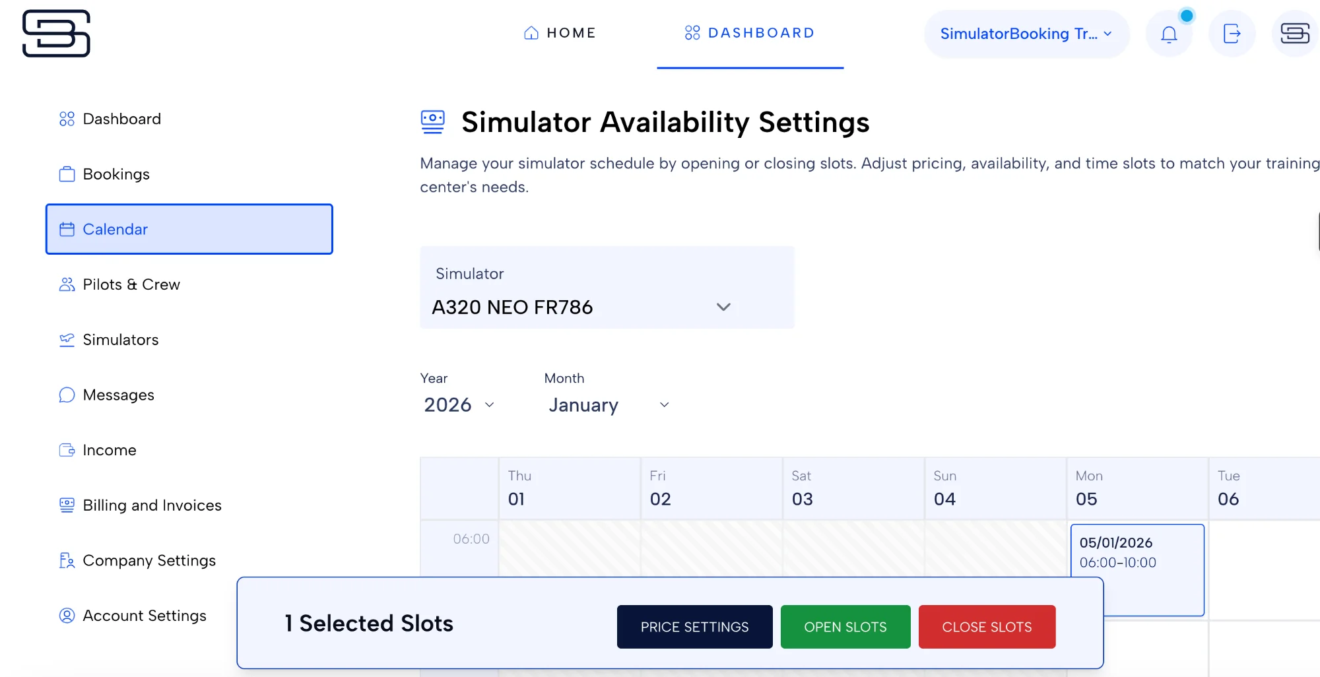Open Price Settings for selected slots
This screenshot has height=677, width=1320.
click(x=694, y=627)
